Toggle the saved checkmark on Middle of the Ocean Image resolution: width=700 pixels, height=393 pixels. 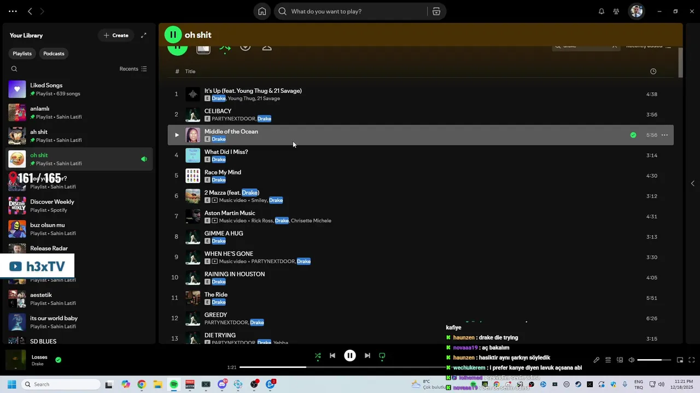pos(633,135)
